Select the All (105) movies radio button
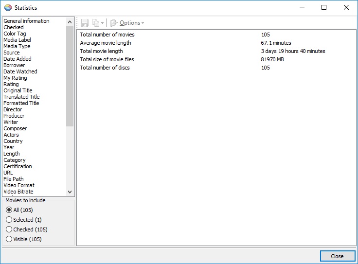358x264 pixels. (9, 210)
